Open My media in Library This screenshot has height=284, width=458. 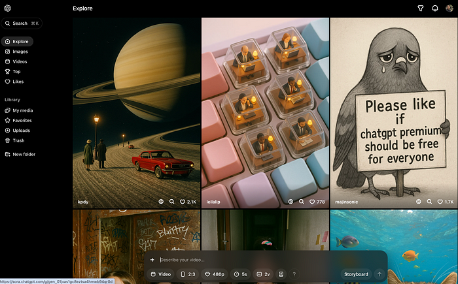tap(19, 110)
